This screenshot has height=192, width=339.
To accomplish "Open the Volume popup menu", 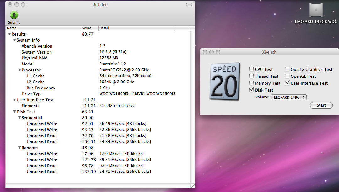I will click(x=289, y=97).
